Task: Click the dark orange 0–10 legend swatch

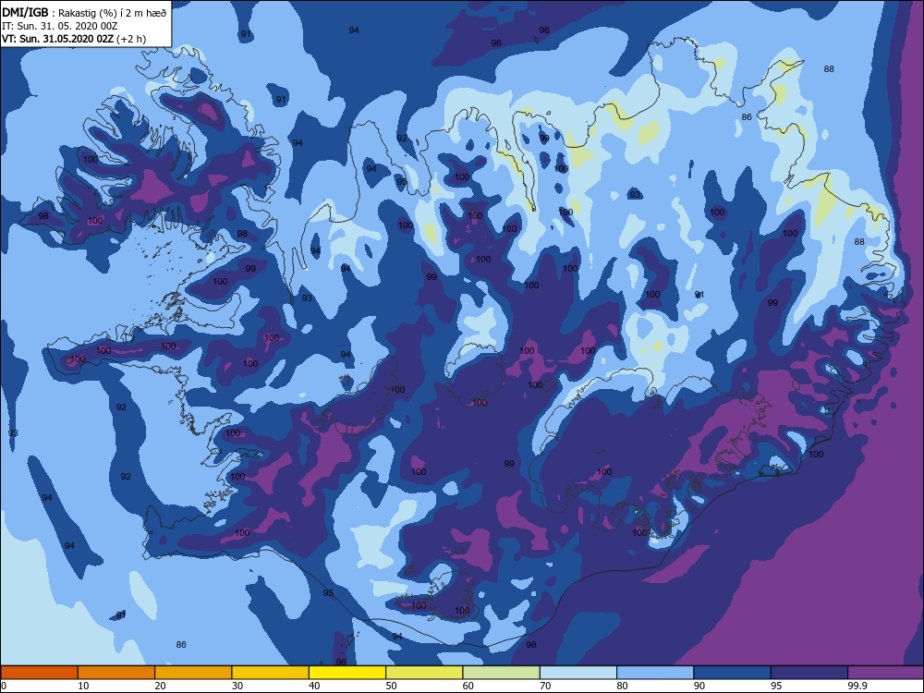Action: point(40,673)
